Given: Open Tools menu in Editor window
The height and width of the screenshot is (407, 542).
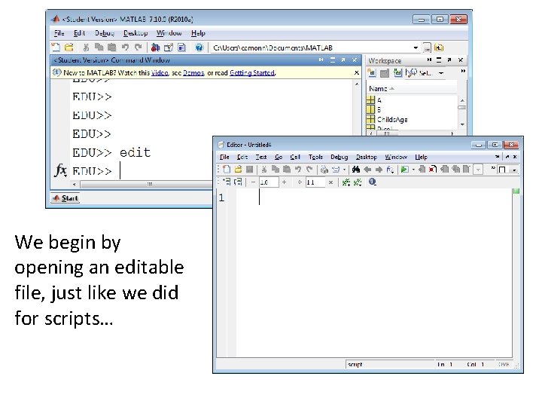Looking at the screenshot, I should tap(315, 157).
